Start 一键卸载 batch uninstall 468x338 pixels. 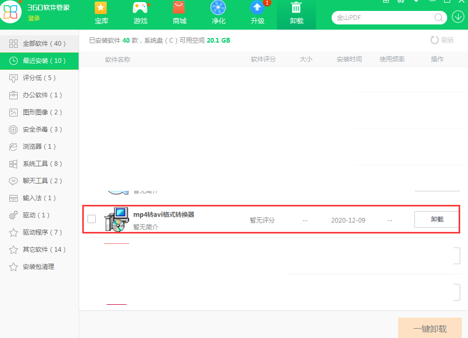(429, 328)
